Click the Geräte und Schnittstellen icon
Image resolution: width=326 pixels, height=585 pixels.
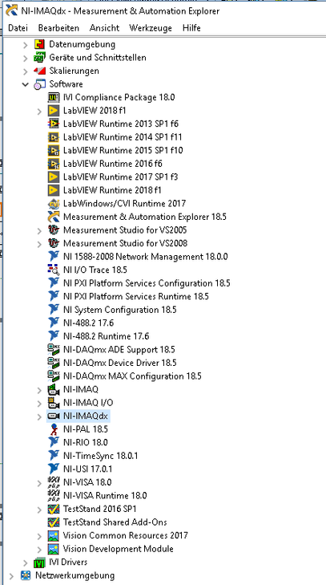coord(39,58)
